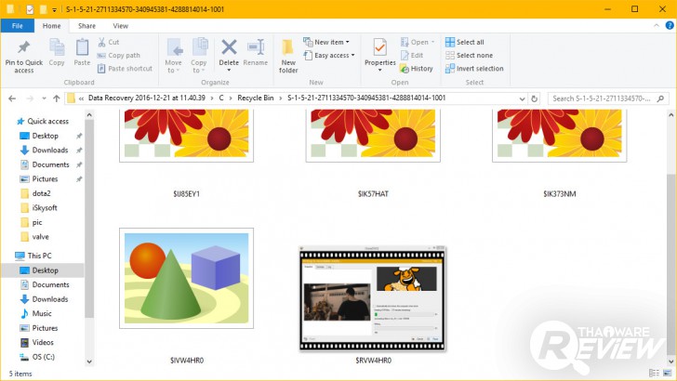Expand the Easy access dropdown

(x=329, y=55)
